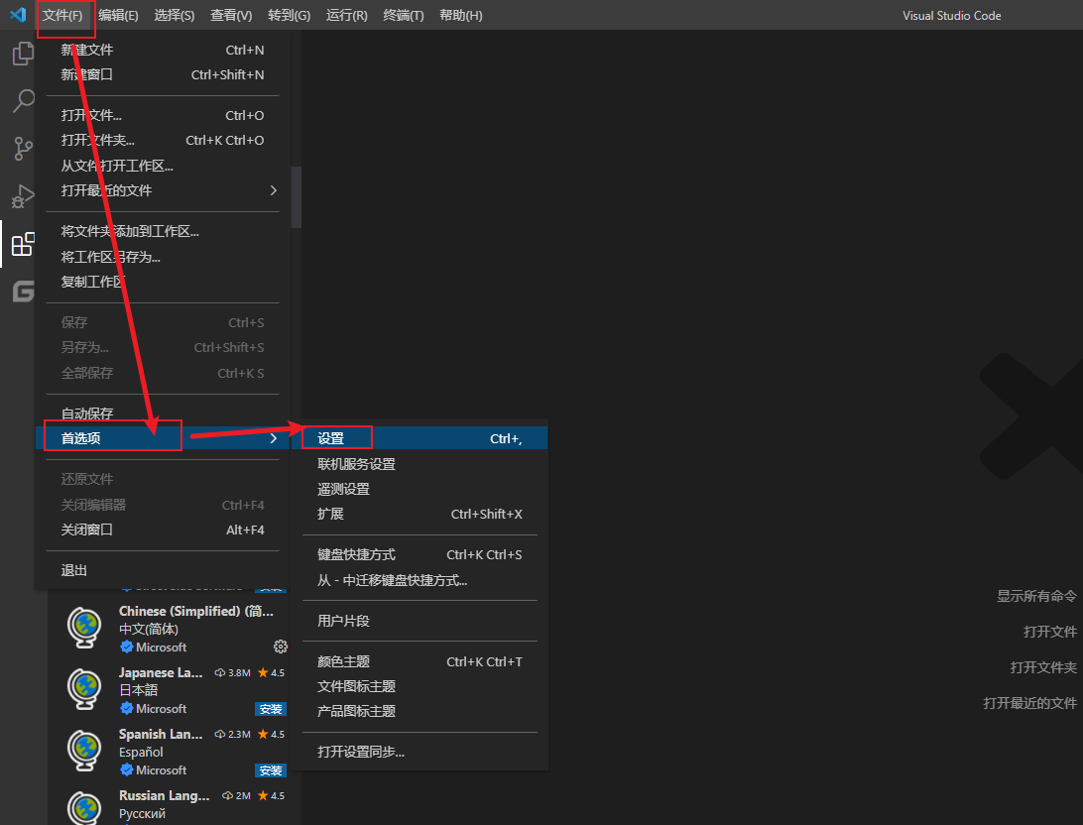Select 复制工作区 entry
The height and width of the screenshot is (825, 1083).
point(163,282)
